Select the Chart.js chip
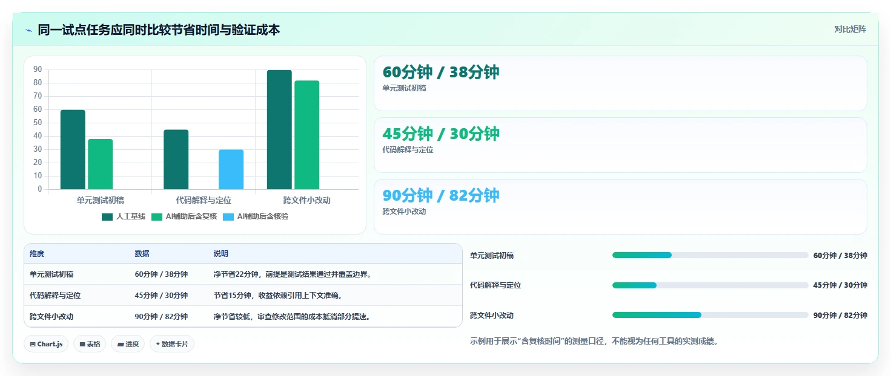891x376 pixels. [x=47, y=344]
